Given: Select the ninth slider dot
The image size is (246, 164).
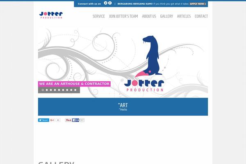Looking at the screenshot, I should (75, 90).
